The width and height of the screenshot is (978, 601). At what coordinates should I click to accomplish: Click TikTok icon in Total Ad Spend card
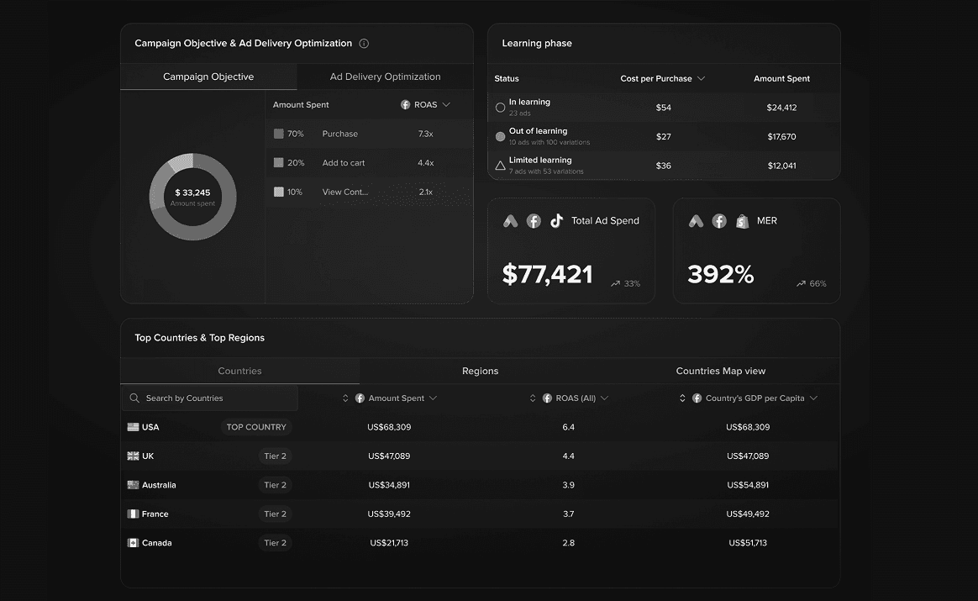pyautogui.click(x=556, y=221)
